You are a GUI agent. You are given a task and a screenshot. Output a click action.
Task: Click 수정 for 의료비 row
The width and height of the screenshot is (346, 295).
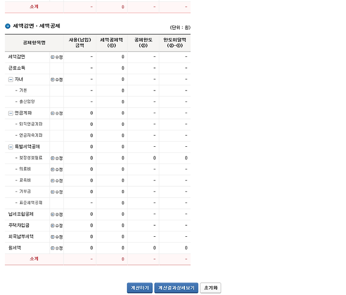pyautogui.click(x=57, y=169)
